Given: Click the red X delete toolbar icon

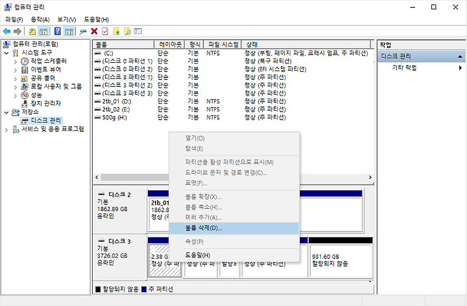Looking at the screenshot, I should coord(94,31).
